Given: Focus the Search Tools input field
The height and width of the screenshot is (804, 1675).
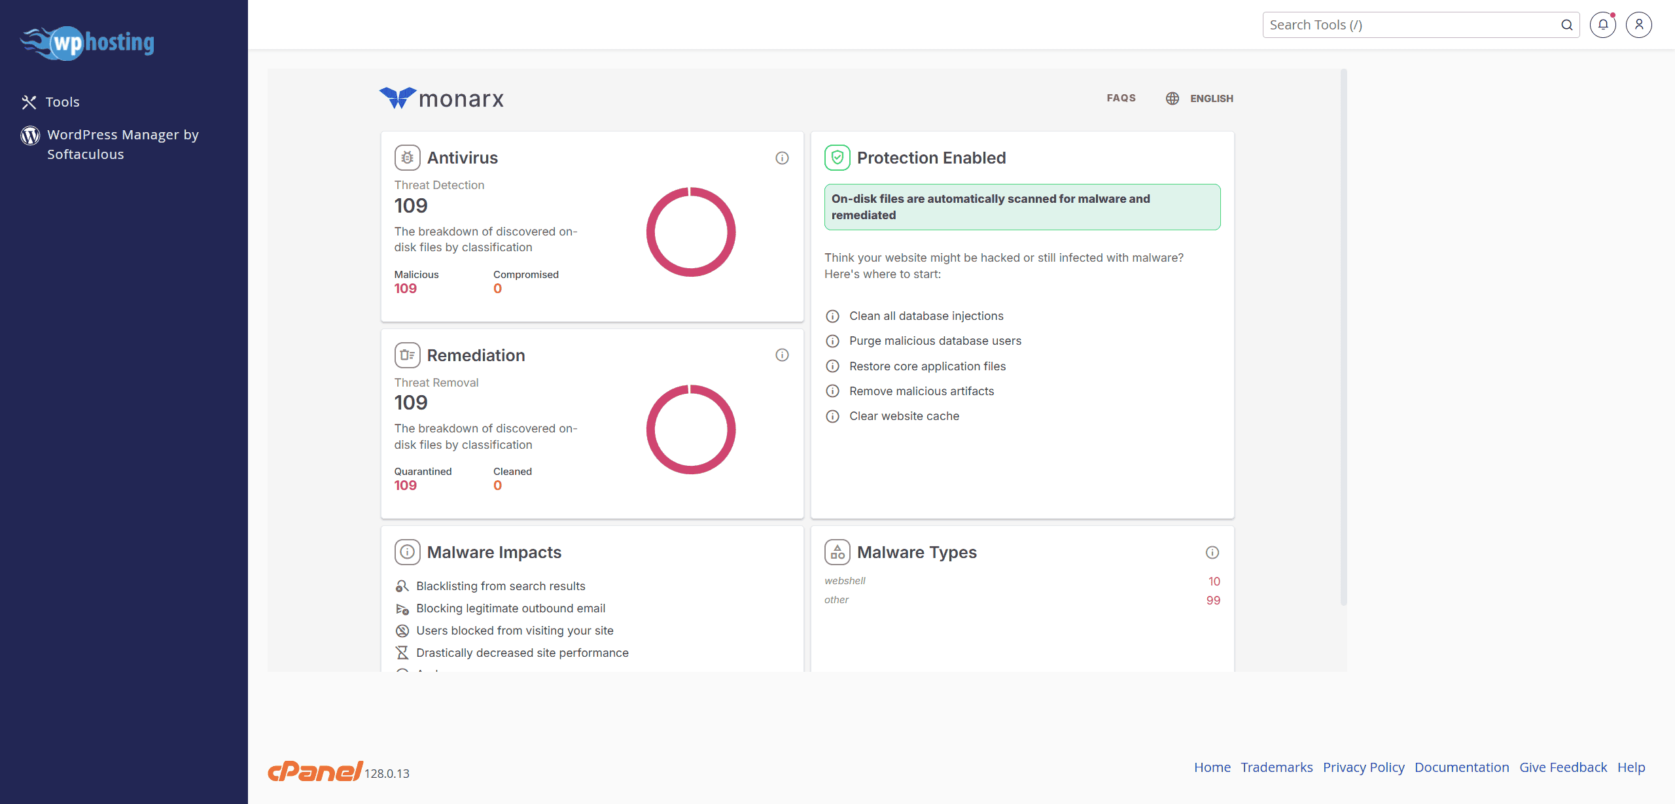Looking at the screenshot, I should pyautogui.click(x=1407, y=25).
